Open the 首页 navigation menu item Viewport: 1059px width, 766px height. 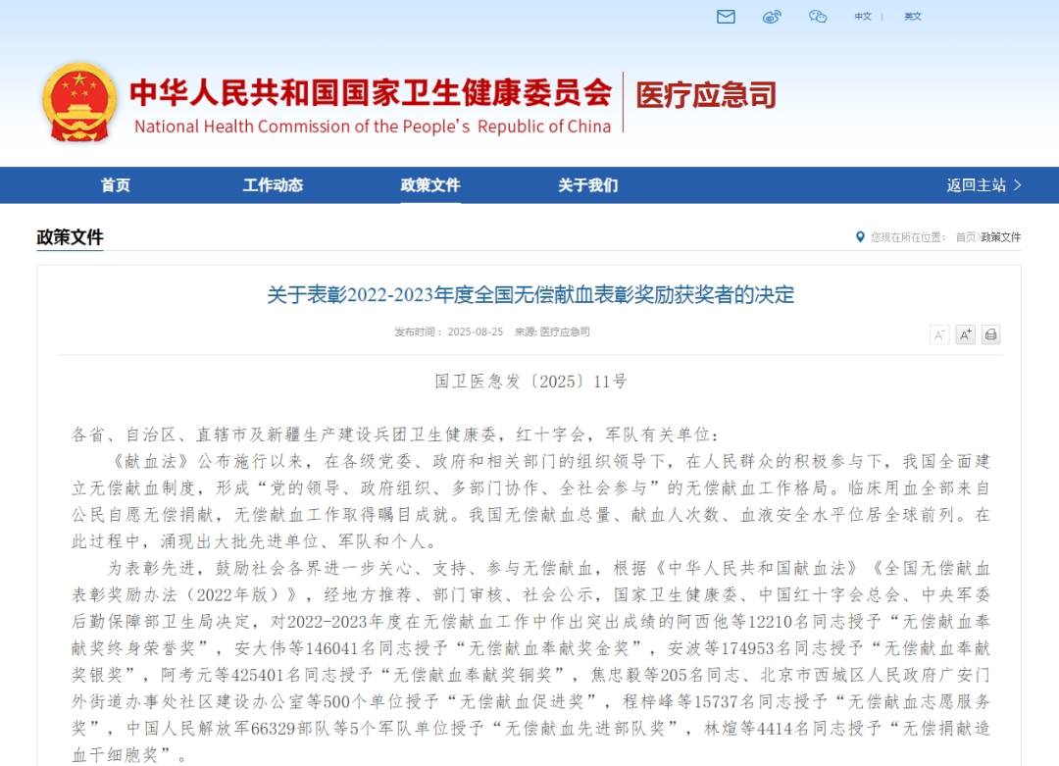point(116,185)
